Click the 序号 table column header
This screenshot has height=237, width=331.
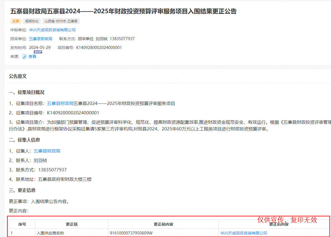point(22,224)
